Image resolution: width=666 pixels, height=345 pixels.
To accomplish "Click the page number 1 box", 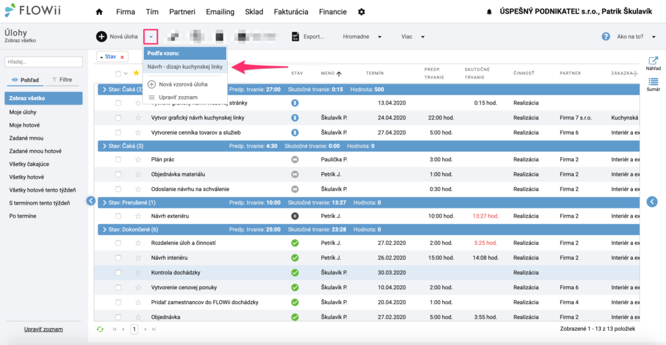I will 134,329.
